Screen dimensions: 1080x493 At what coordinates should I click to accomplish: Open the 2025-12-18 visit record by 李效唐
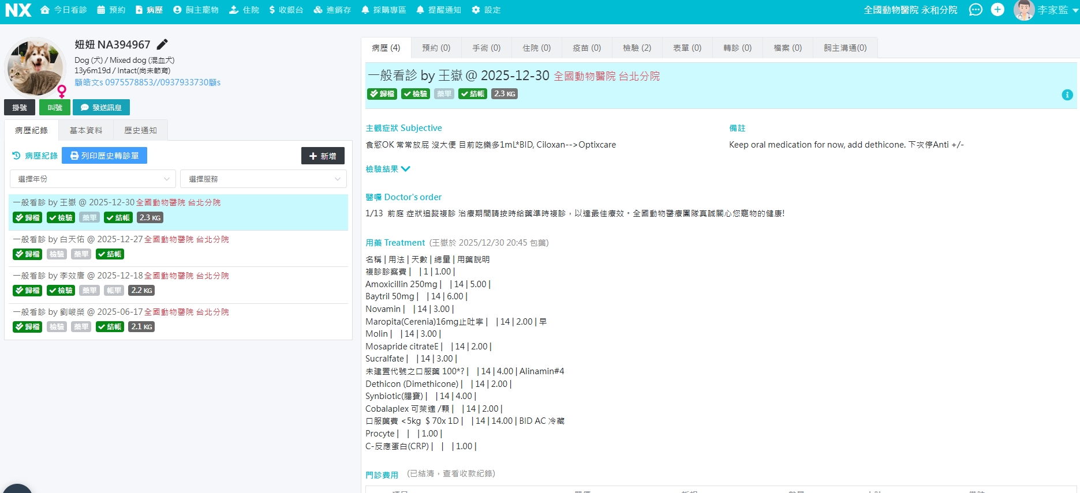tap(121, 276)
